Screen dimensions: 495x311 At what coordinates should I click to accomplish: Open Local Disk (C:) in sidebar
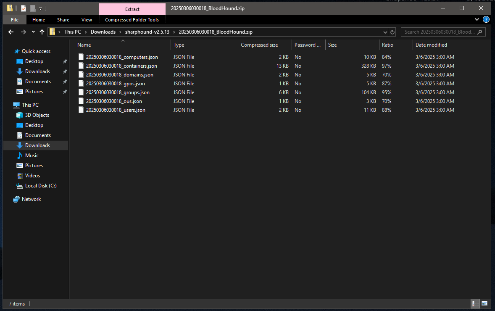tap(41, 186)
